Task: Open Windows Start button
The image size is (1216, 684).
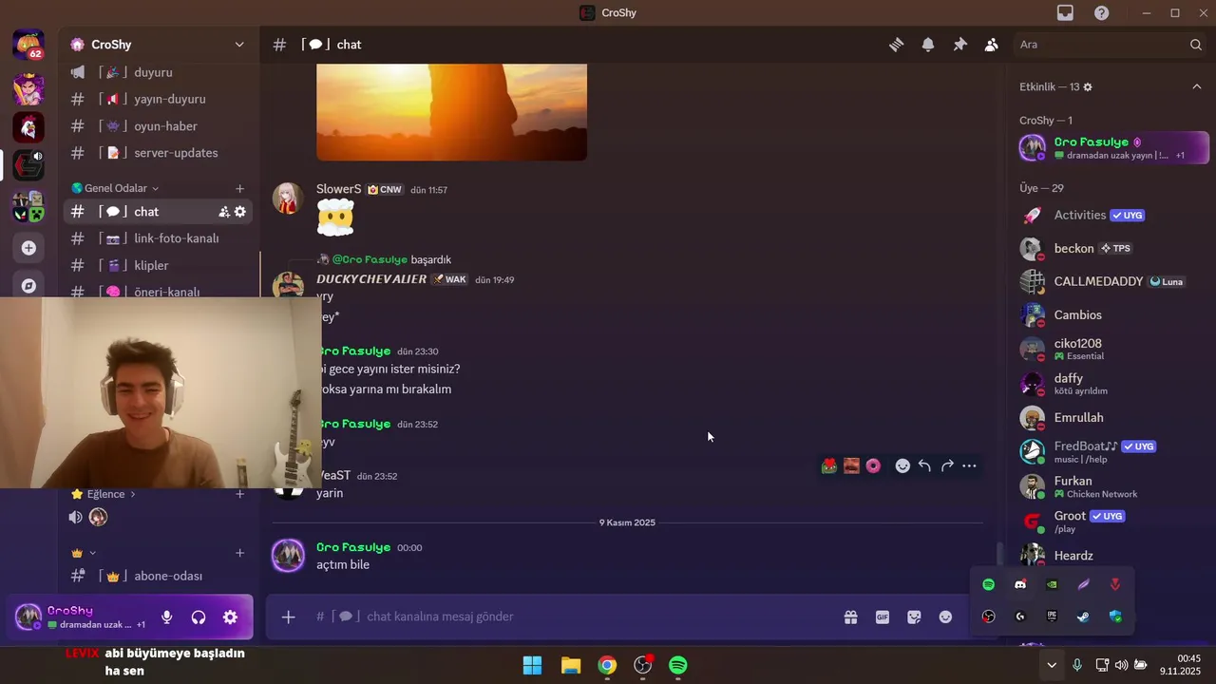Action: click(532, 665)
